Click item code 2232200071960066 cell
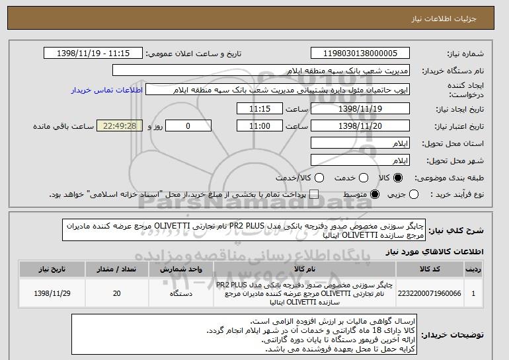The height and width of the screenshot is (360, 509). (430, 293)
